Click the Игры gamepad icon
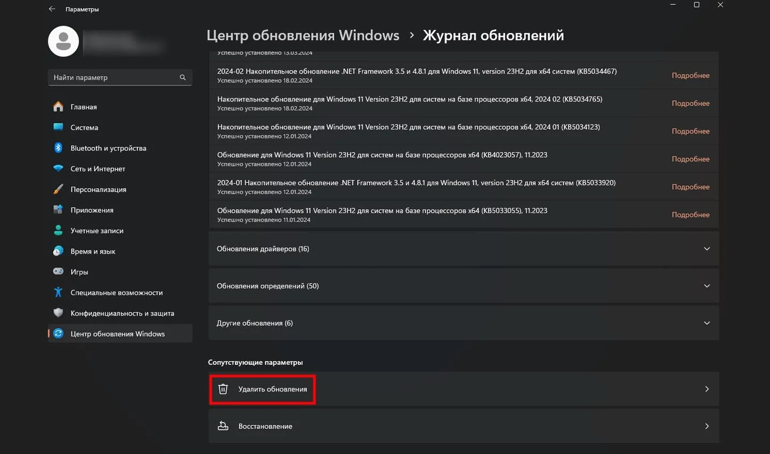Image resolution: width=770 pixels, height=454 pixels. 58,272
